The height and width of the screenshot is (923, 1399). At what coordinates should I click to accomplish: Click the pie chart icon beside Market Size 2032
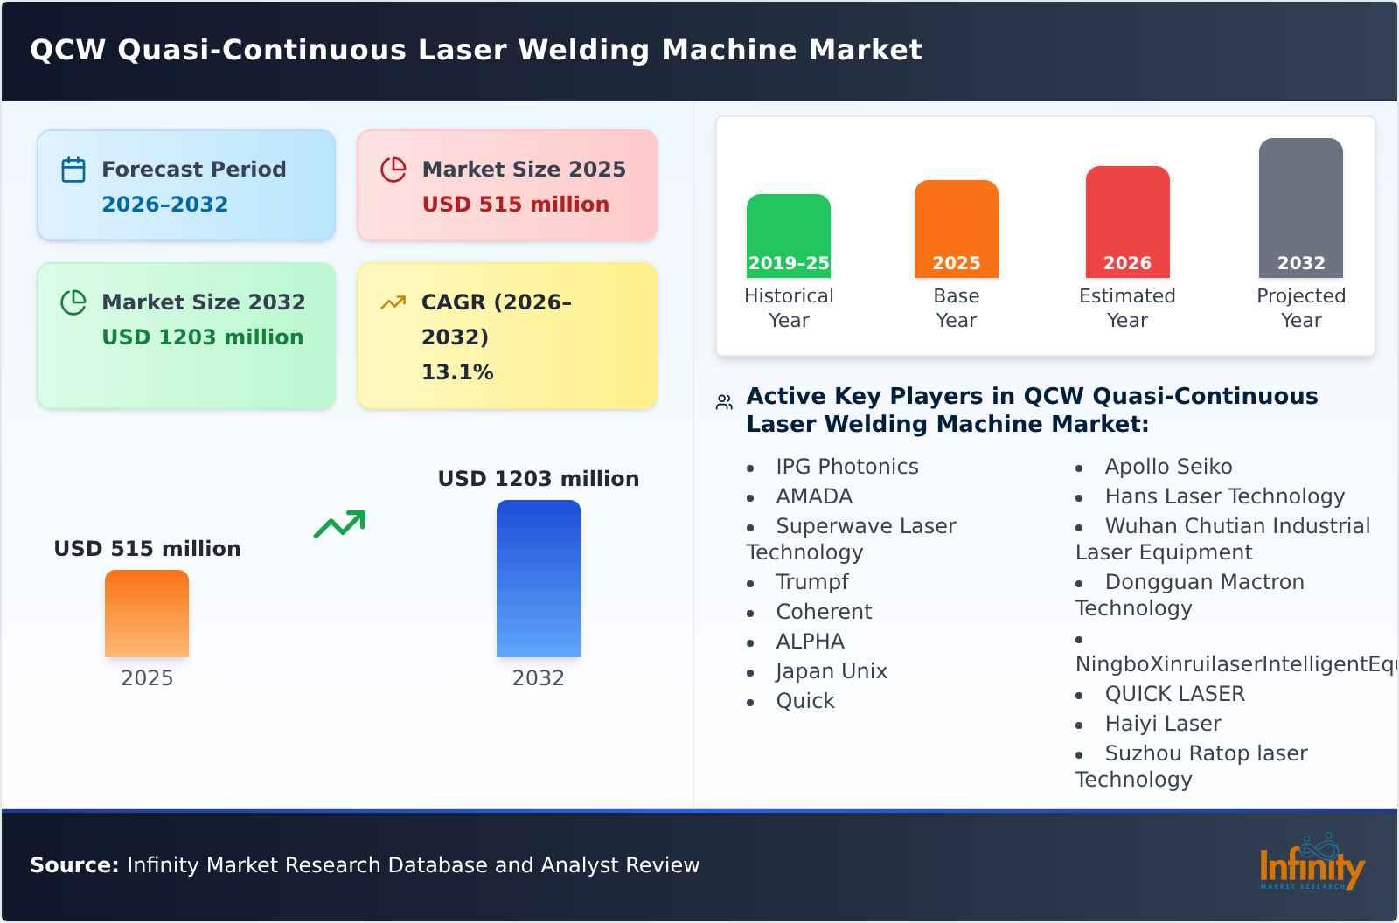(73, 302)
